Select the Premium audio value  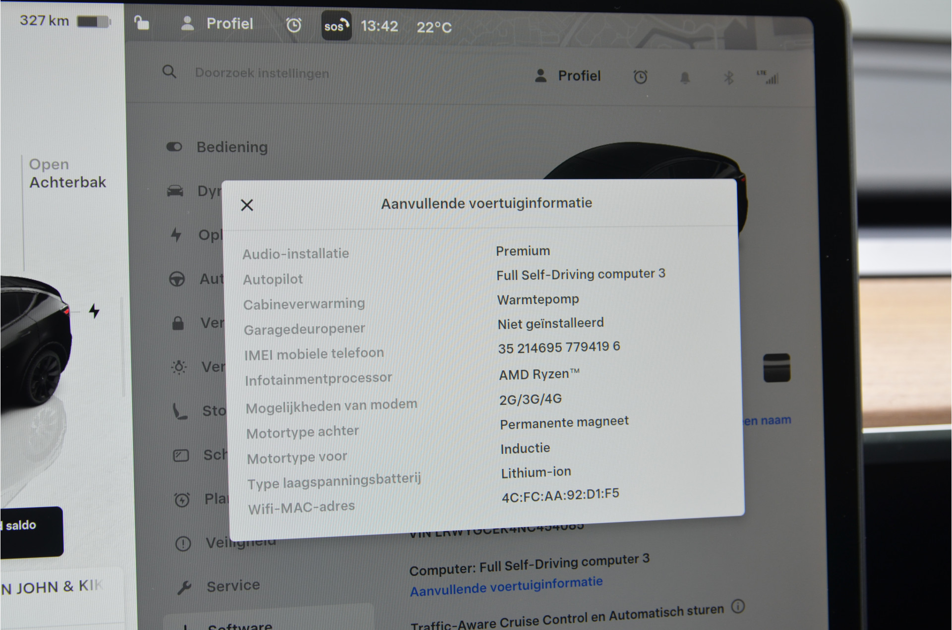pos(523,251)
